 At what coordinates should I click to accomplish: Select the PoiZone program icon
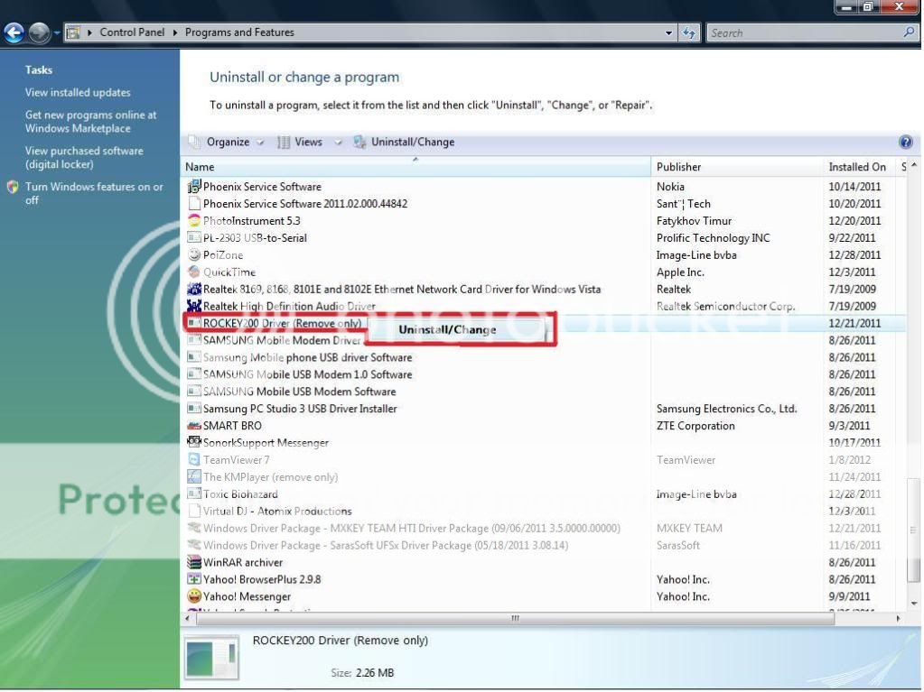[194, 254]
